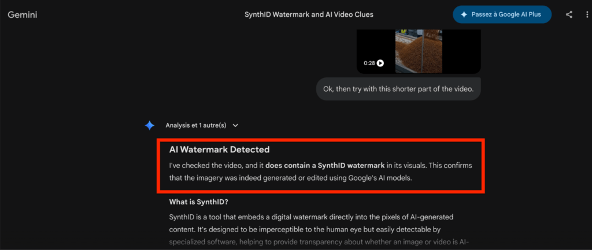Expand the chevron next to Analysis
Screen dimensions: 592x250
tap(235, 125)
